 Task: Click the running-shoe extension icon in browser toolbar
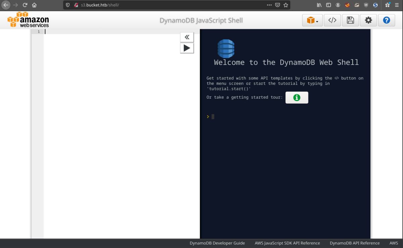pyautogui.click(x=357, y=5)
